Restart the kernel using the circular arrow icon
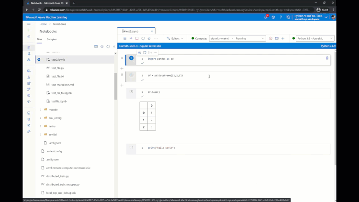Screen dimensions: 359x202 tap(143, 38)
